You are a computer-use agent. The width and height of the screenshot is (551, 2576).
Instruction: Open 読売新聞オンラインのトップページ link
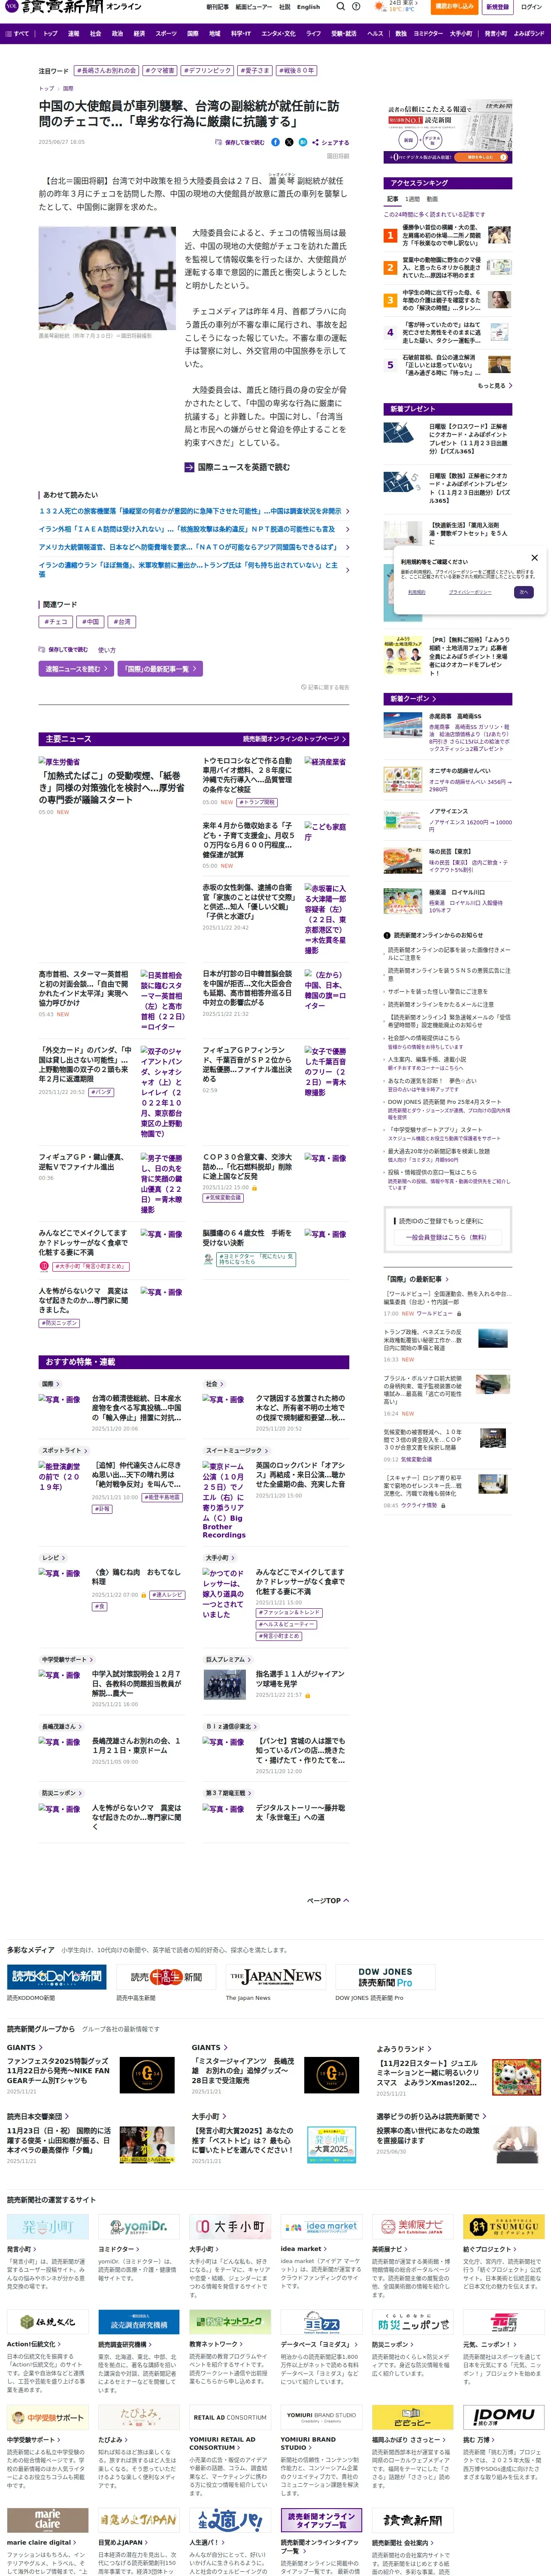click(294, 739)
